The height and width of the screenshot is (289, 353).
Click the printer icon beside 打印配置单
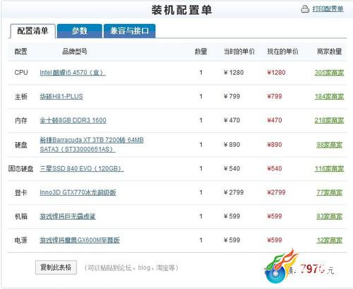(x=305, y=9)
